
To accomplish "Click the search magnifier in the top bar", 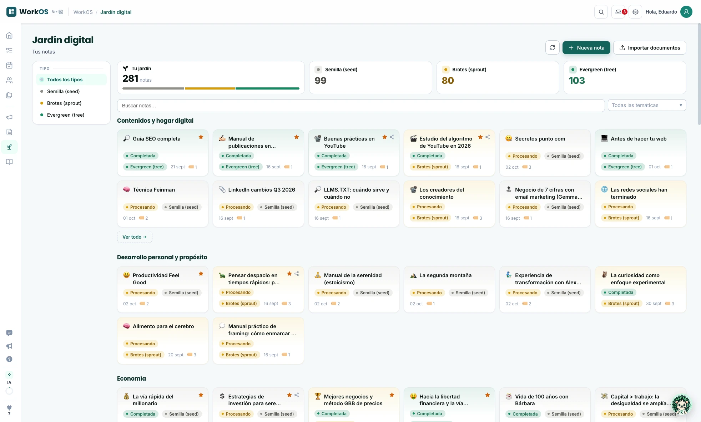I will click(x=601, y=12).
